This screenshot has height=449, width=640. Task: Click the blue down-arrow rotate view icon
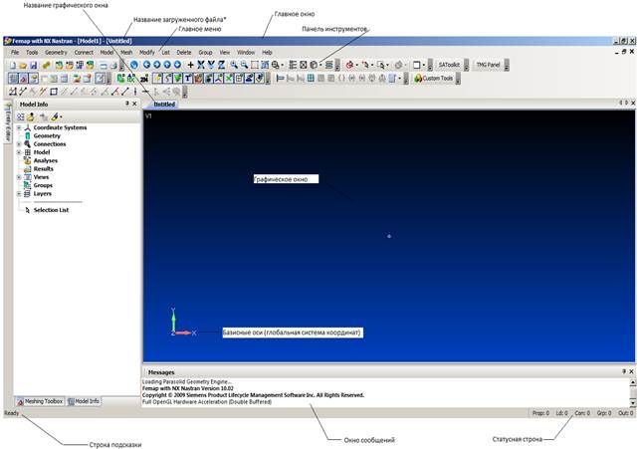(177, 65)
